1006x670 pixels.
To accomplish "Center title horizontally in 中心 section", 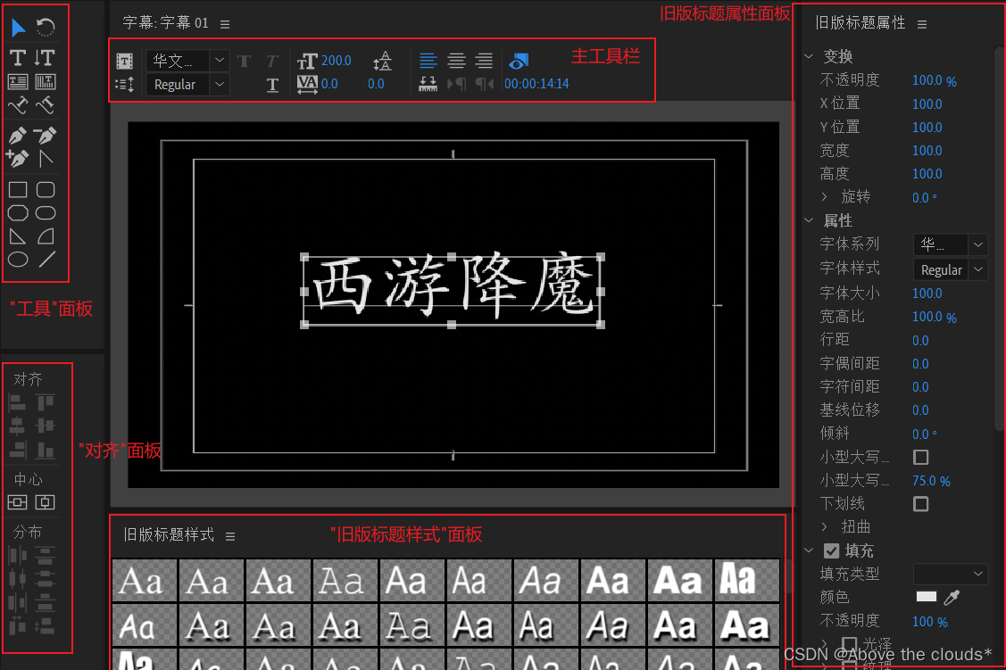I will (17, 502).
